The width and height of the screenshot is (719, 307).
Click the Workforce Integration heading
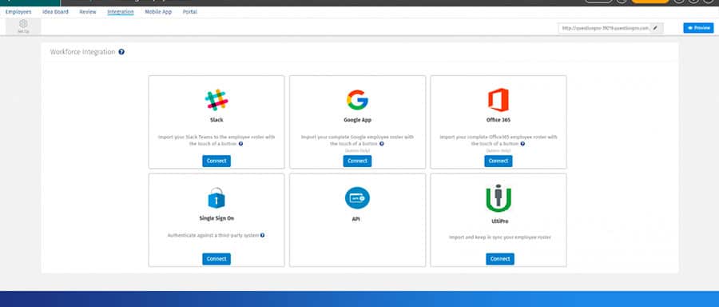[82, 52]
